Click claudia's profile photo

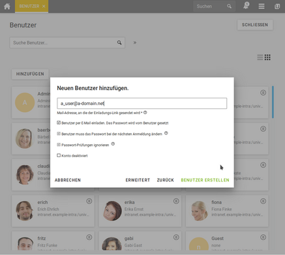coord(25,175)
